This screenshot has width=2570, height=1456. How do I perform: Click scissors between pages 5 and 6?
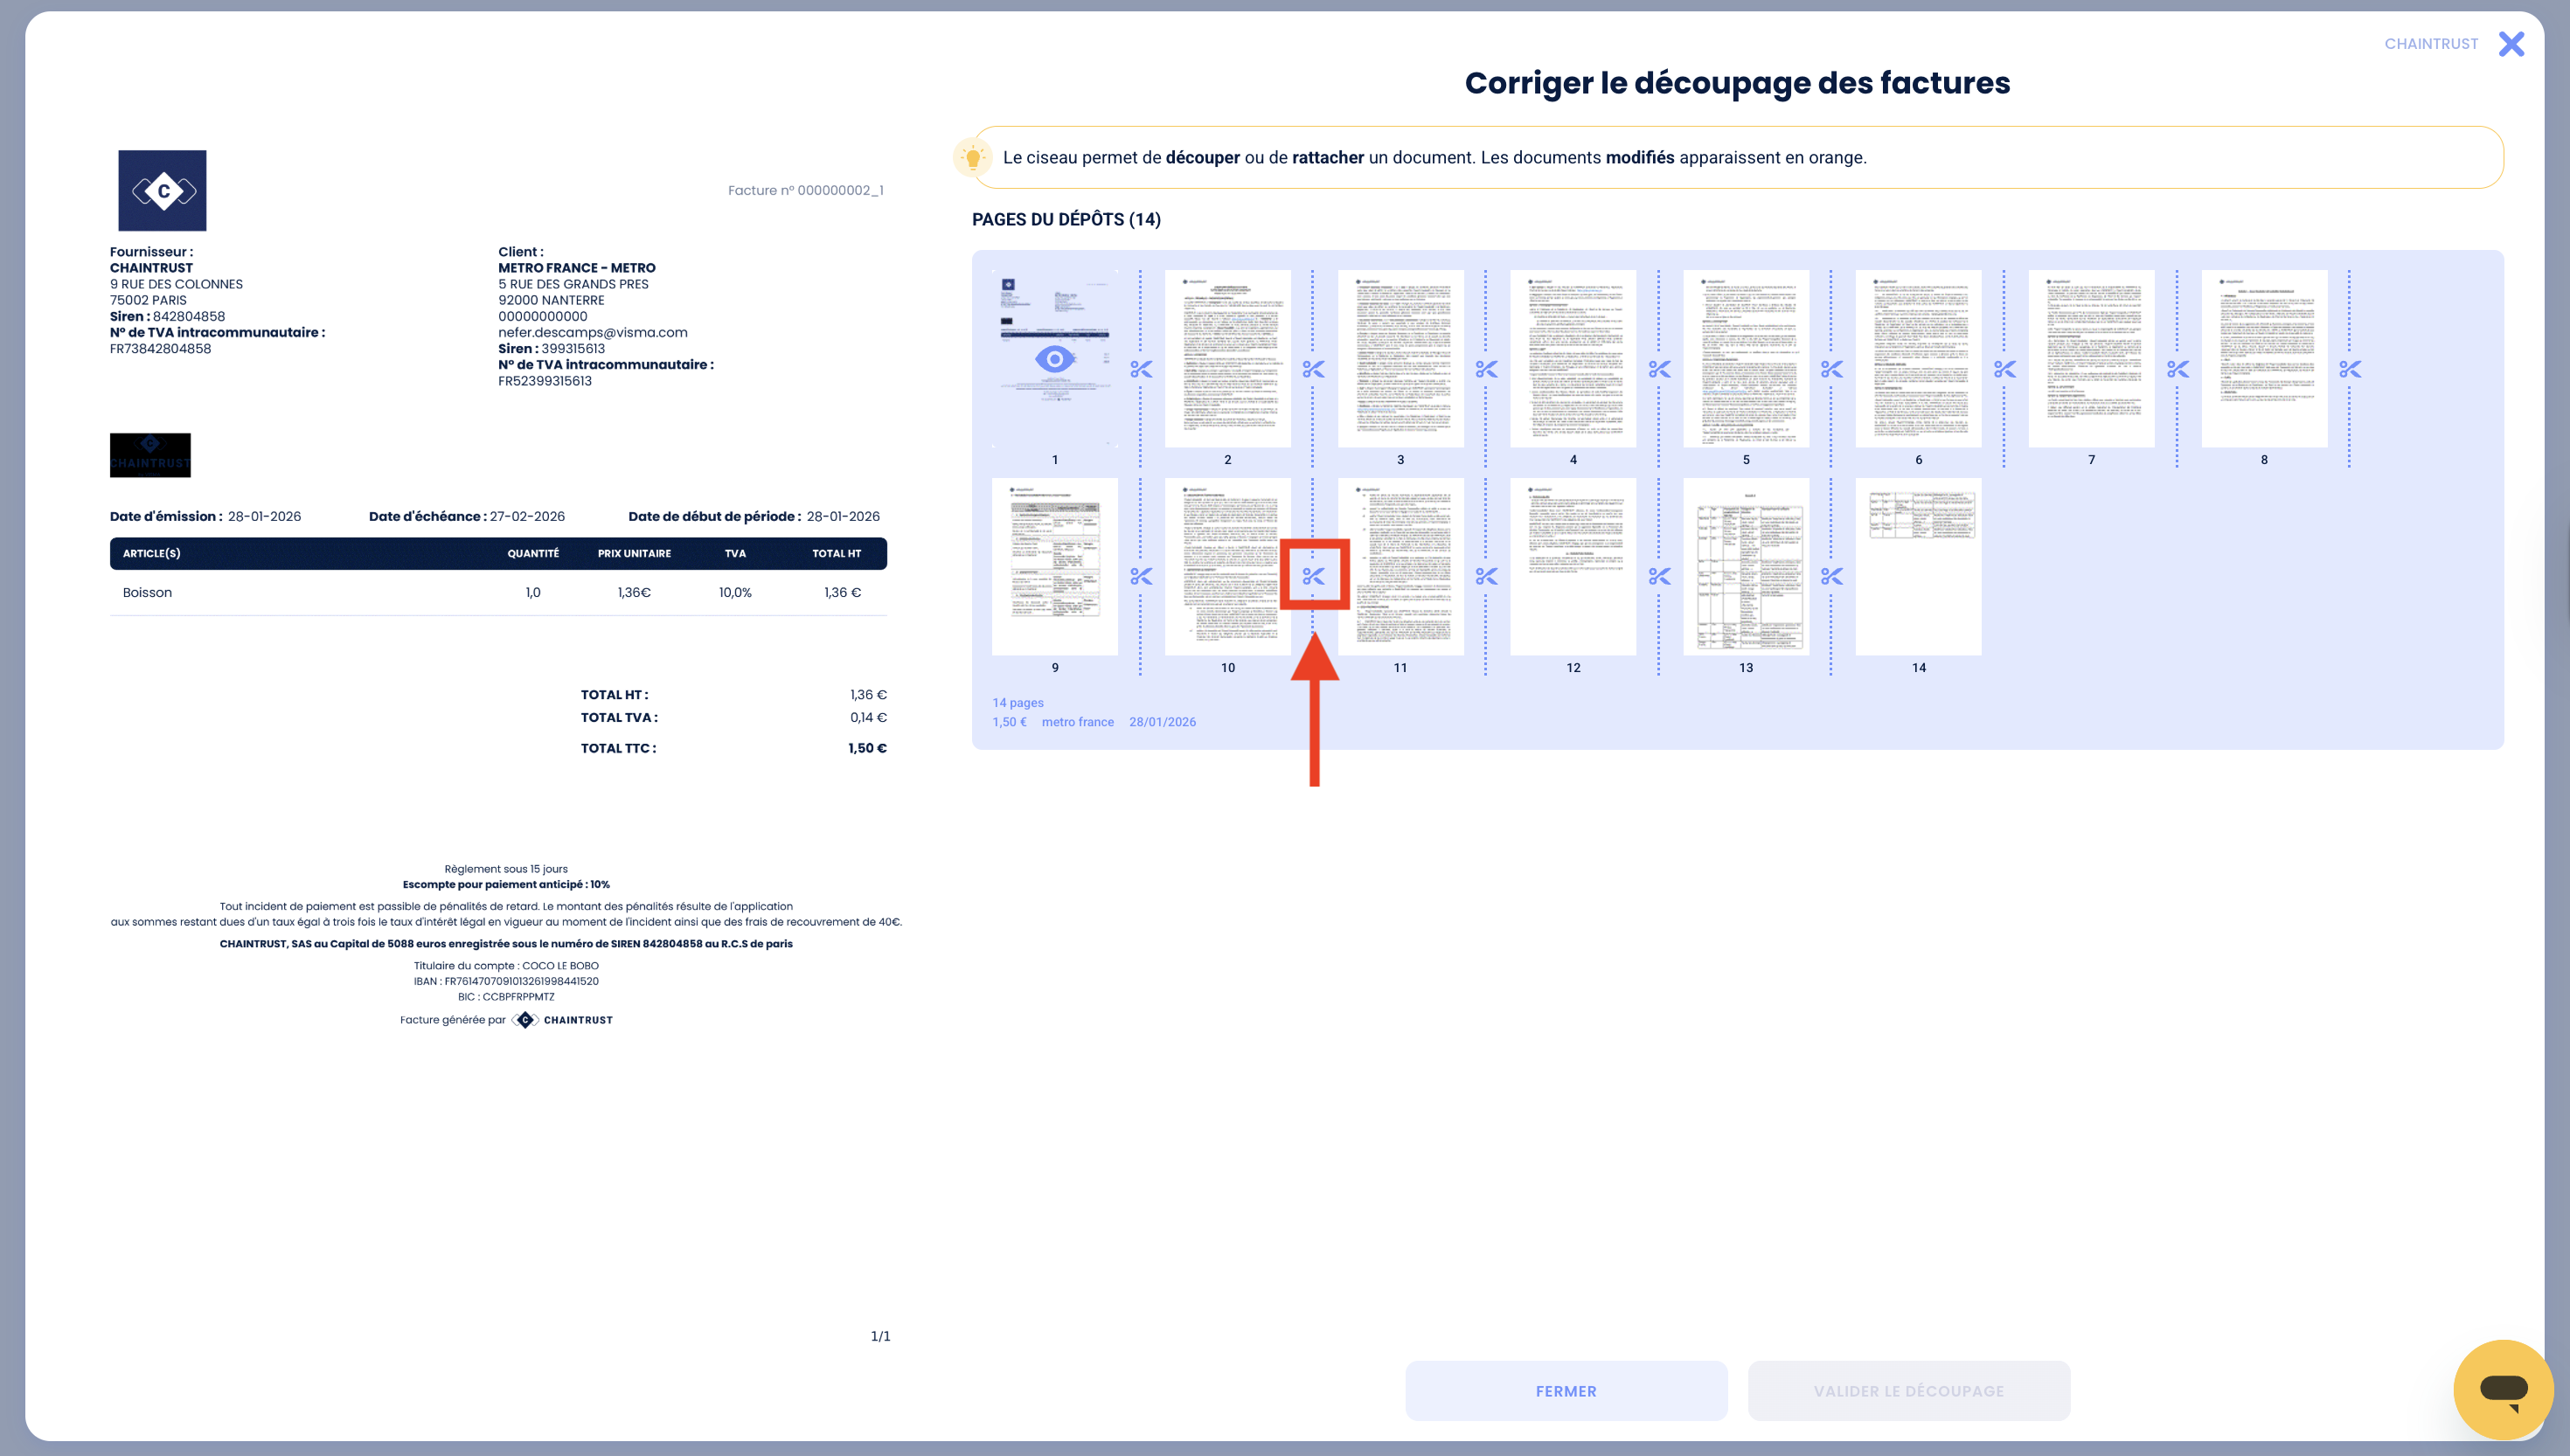coord(1831,369)
